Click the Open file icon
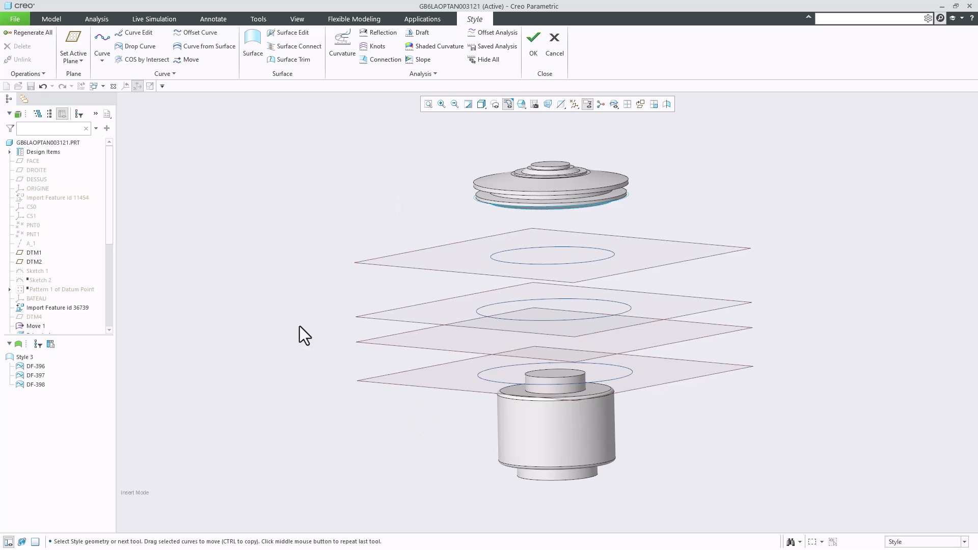This screenshot has height=550, width=978. point(18,86)
